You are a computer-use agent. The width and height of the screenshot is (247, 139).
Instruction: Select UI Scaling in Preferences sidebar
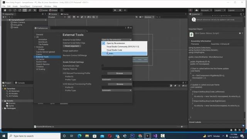coord(41,69)
